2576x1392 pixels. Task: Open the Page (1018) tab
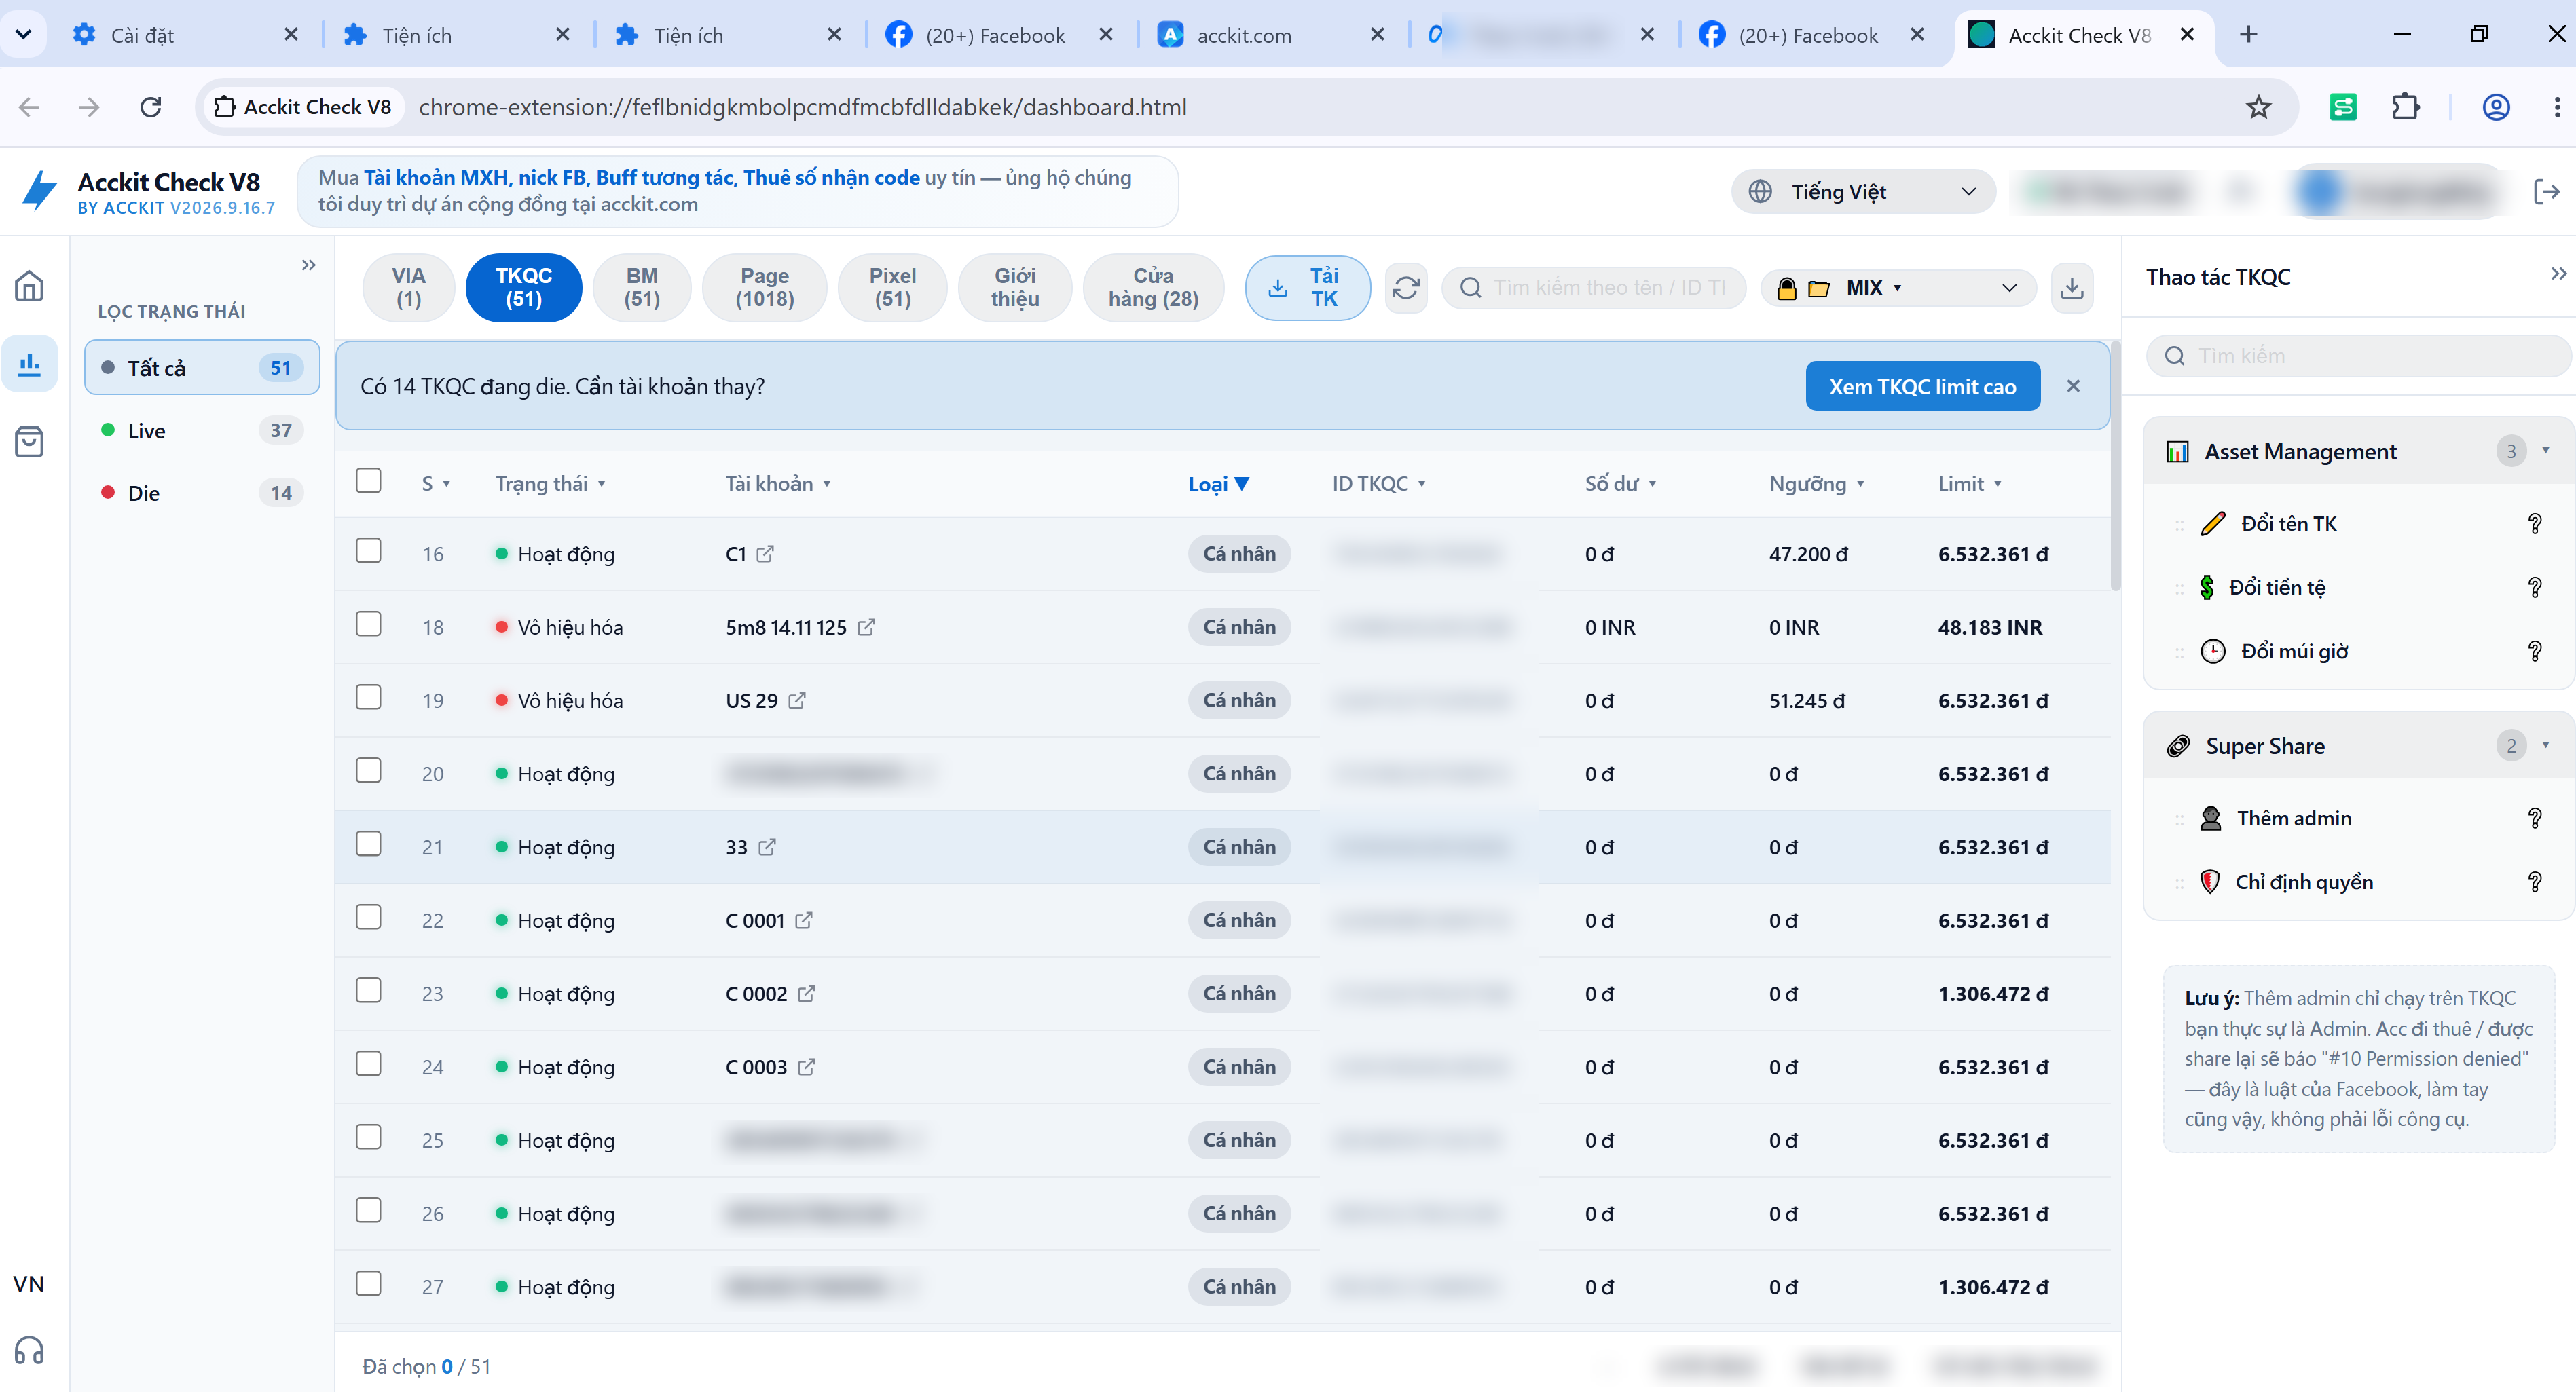(765, 288)
